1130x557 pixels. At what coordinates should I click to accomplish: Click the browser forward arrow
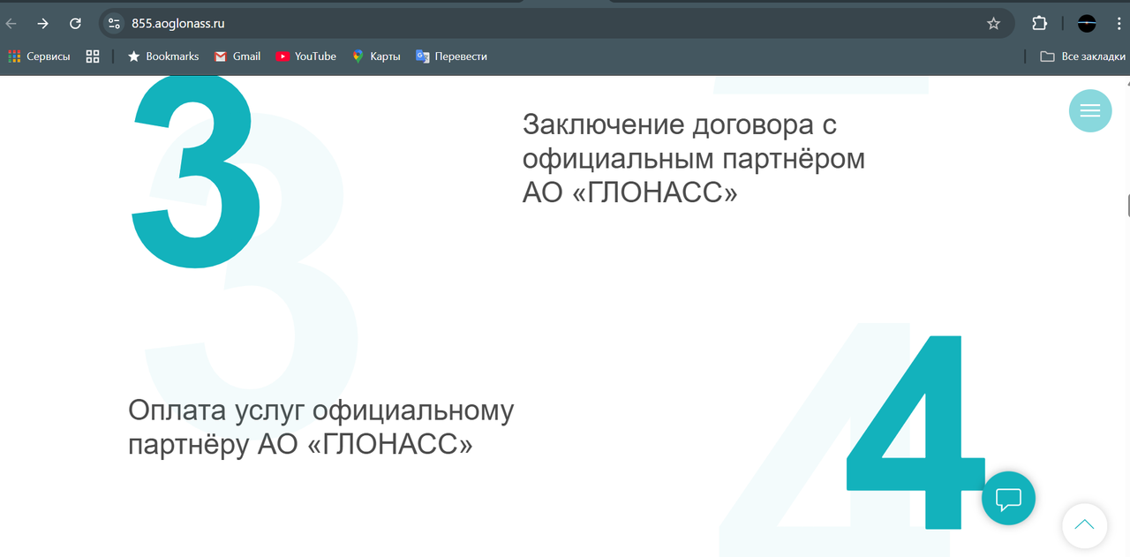42,24
